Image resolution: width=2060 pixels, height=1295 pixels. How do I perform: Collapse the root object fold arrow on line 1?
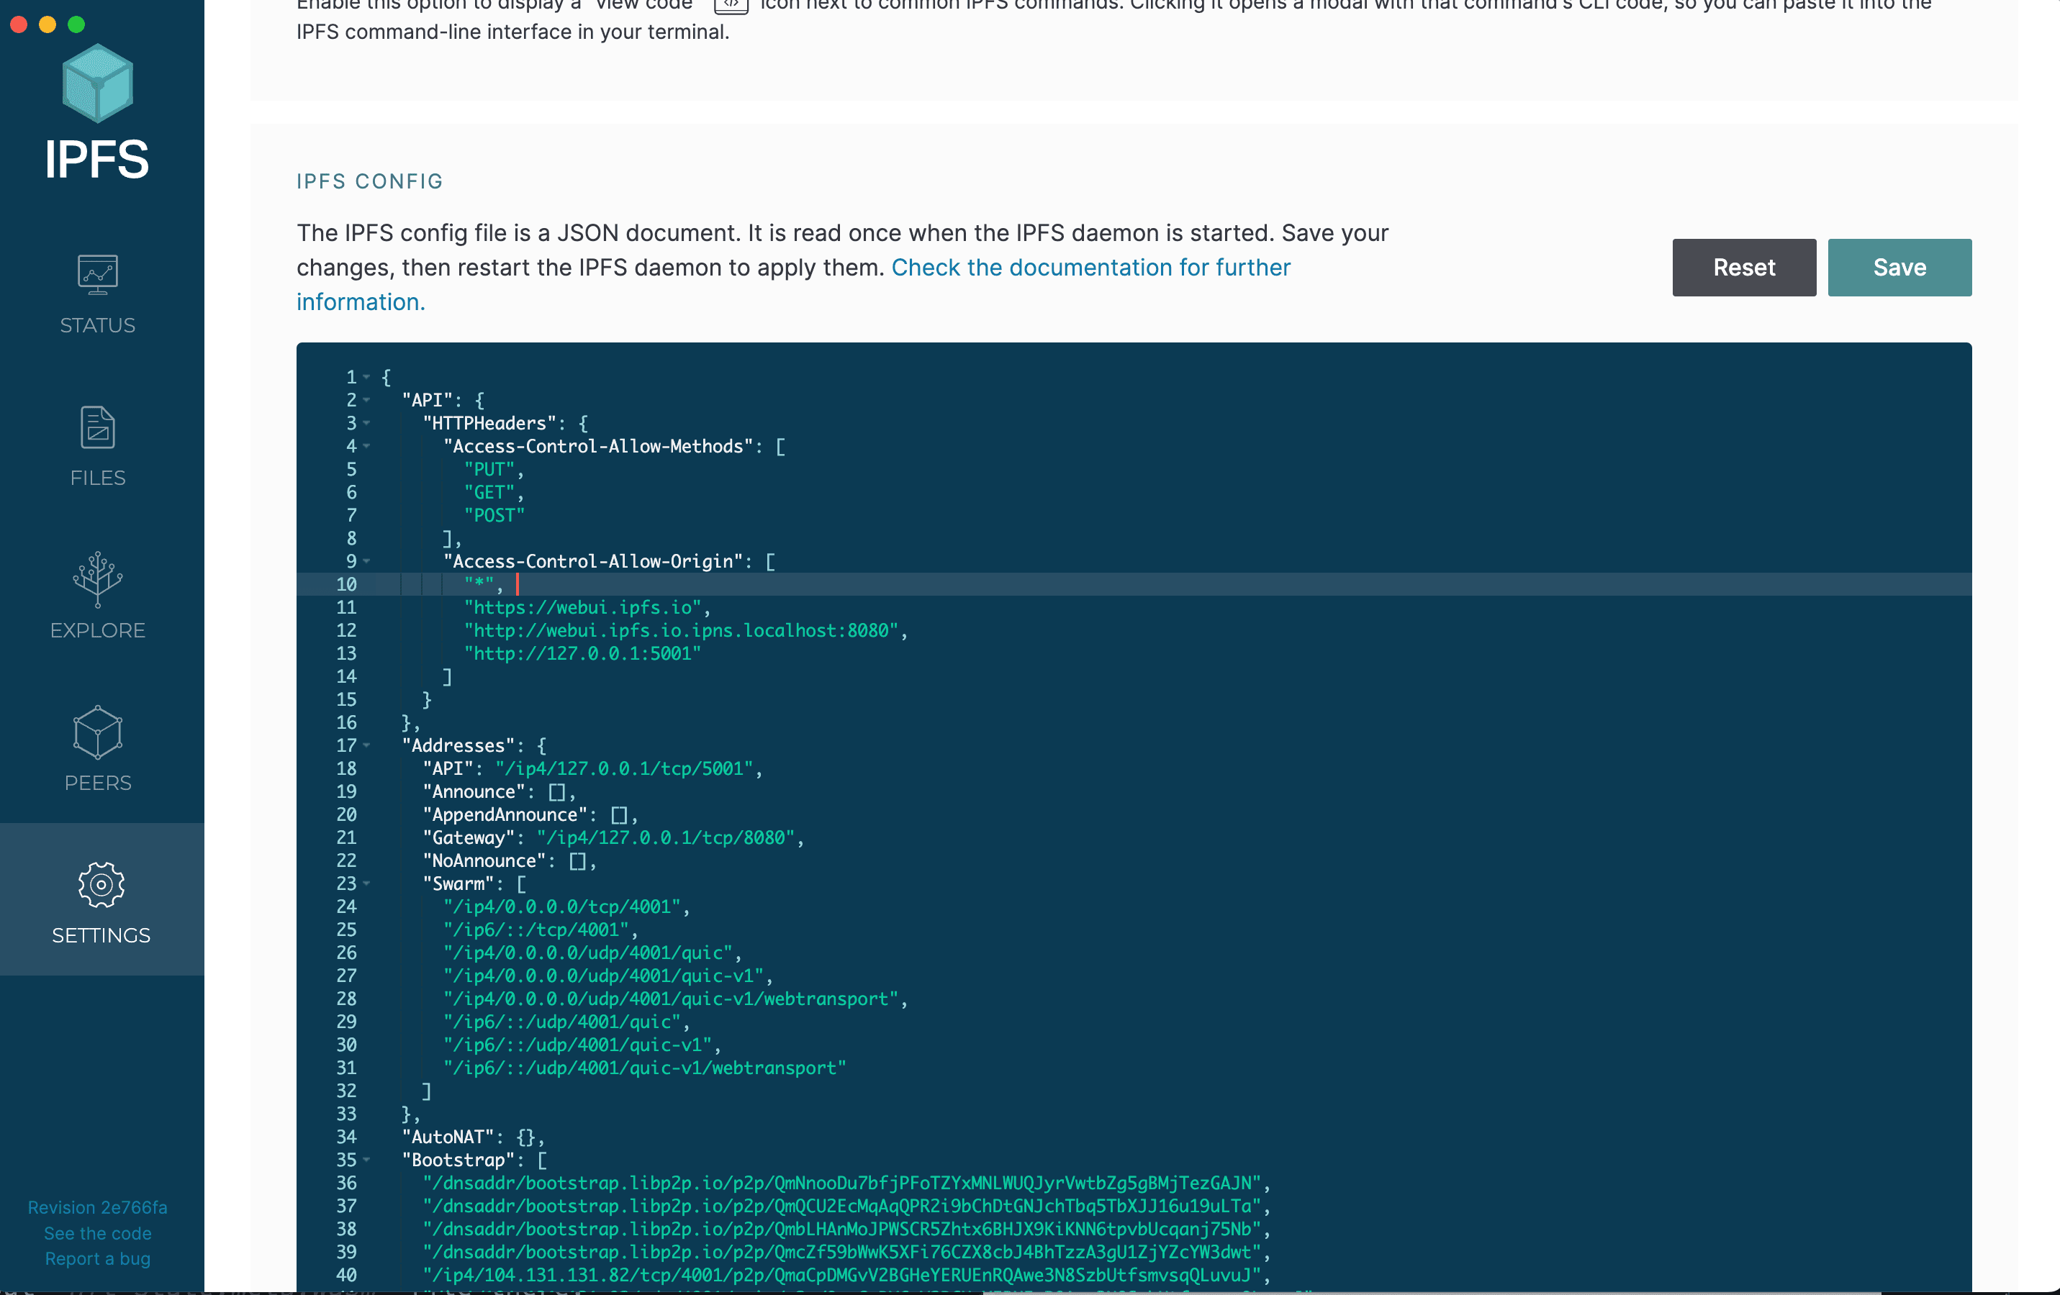click(x=367, y=377)
